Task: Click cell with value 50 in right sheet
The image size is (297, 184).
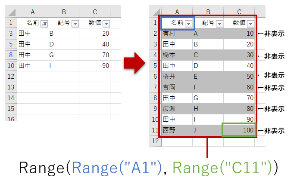Action: point(239,77)
